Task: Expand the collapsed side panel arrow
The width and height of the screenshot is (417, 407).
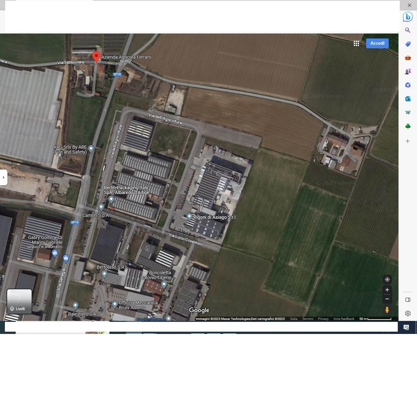Action: [x=4, y=177]
